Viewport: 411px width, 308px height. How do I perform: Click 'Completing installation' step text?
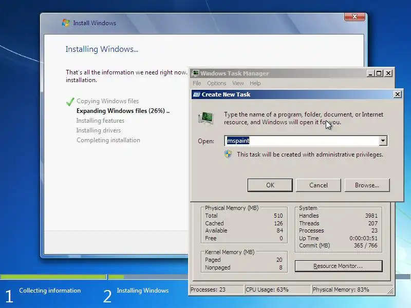coord(108,140)
